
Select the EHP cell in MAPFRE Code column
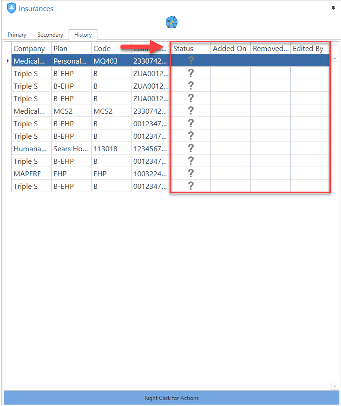click(x=111, y=174)
